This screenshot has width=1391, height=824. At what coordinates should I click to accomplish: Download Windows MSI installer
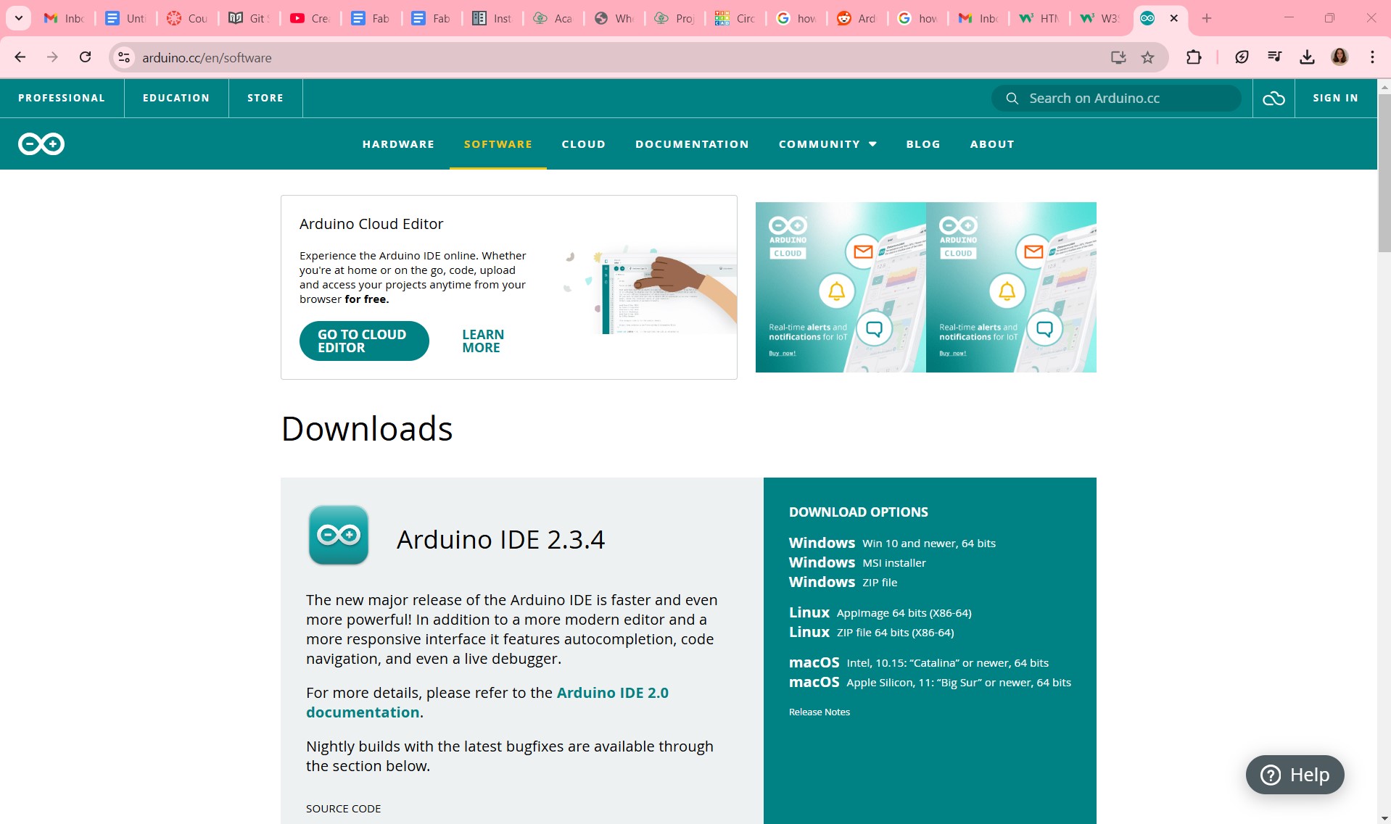tap(857, 562)
